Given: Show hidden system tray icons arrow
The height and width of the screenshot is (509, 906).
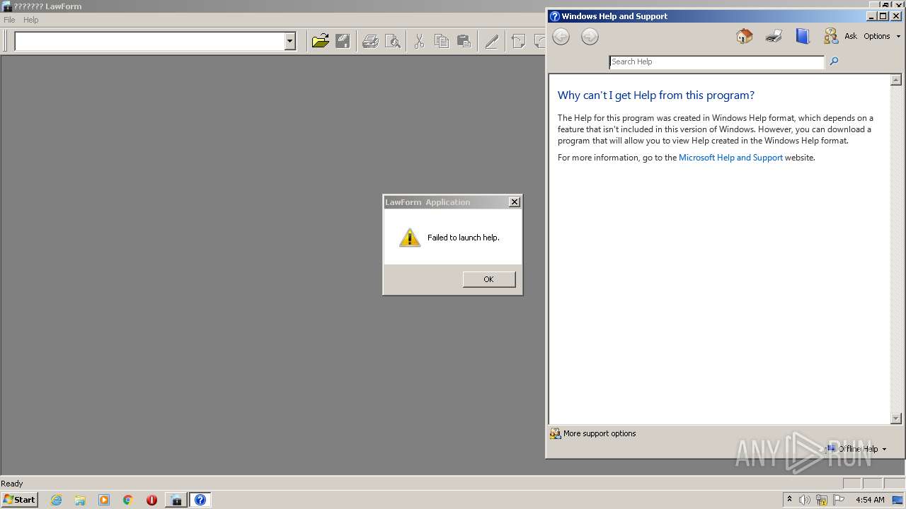Looking at the screenshot, I should point(789,499).
